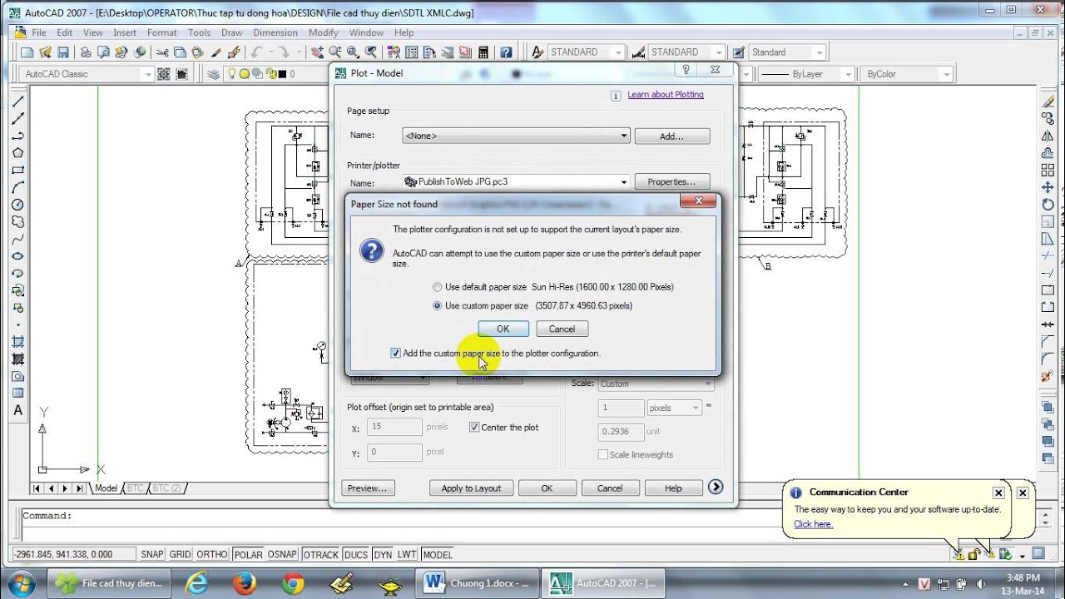Click the Preview... button
Viewport: 1065px width, 599px height.
367,488
